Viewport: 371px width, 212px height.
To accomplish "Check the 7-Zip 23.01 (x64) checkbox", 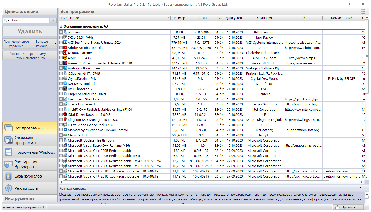I will pyautogui.click(x=61, y=38).
